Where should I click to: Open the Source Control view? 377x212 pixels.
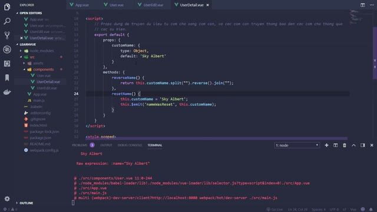7,35
